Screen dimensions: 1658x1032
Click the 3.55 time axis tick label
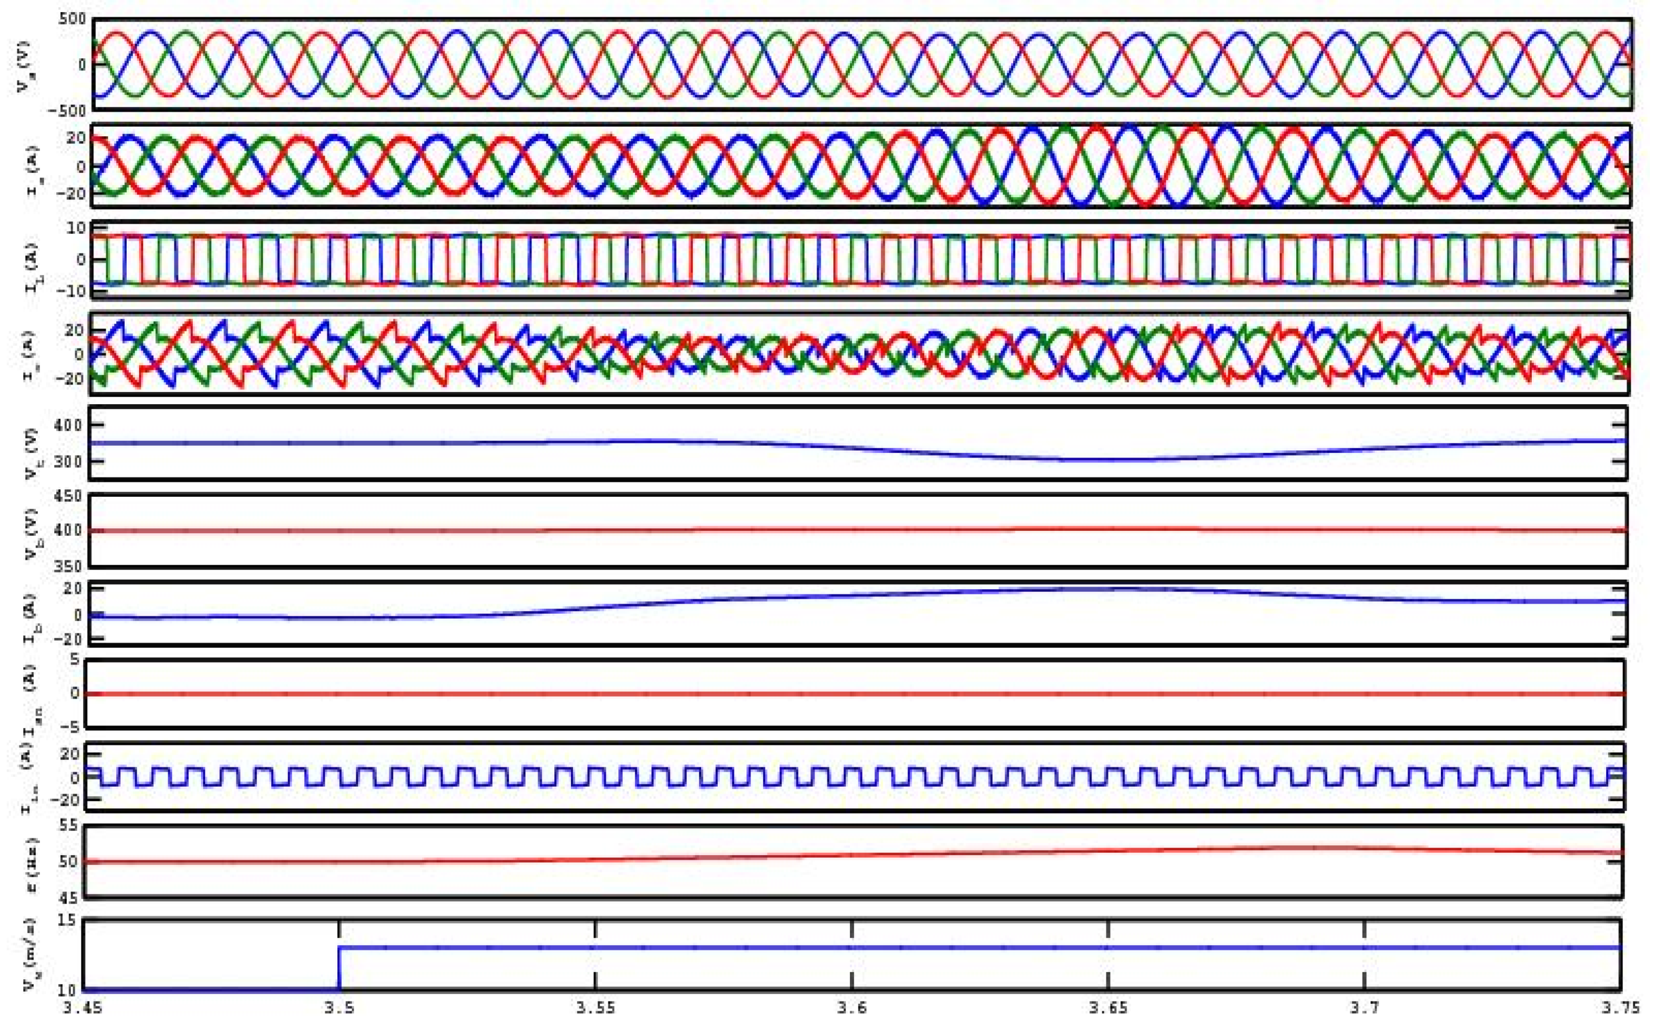coord(595,1008)
